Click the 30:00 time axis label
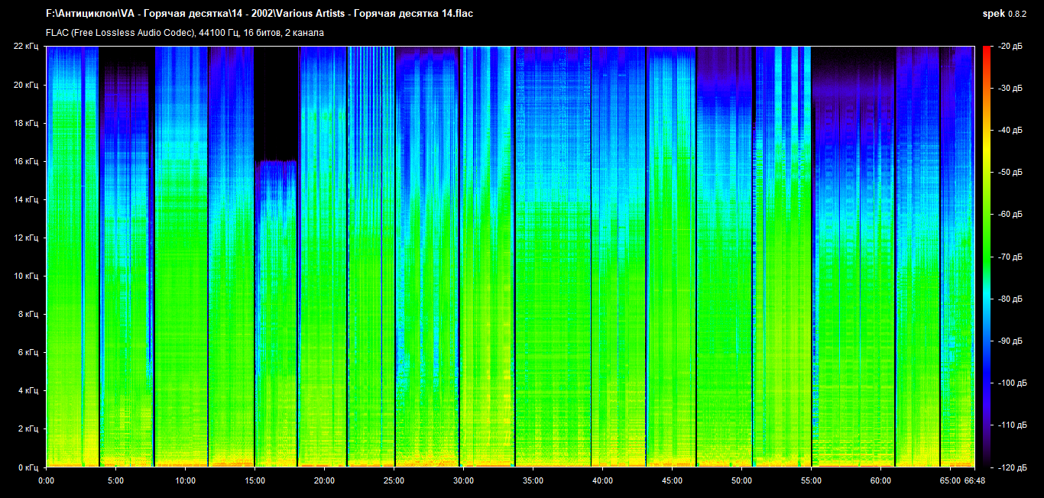 click(463, 481)
